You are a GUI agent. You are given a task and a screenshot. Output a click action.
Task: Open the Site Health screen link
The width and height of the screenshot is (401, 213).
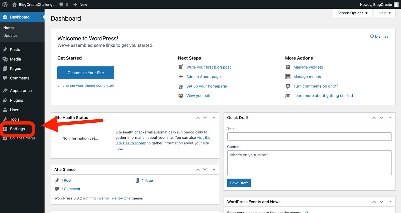tap(131, 143)
